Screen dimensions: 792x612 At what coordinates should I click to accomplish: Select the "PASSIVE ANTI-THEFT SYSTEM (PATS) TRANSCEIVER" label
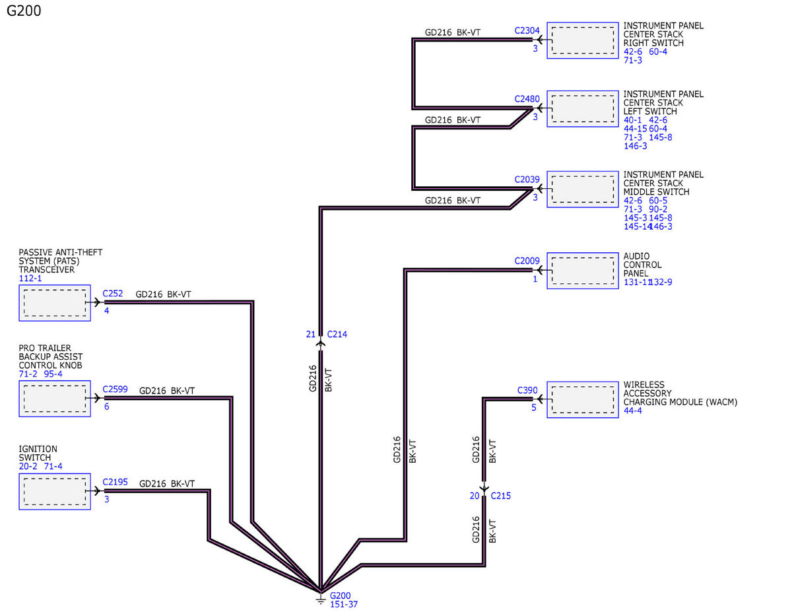61,261
